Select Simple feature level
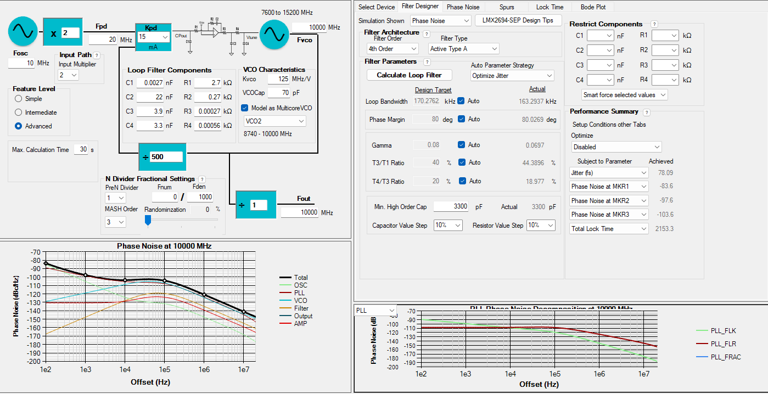Screen dimensions: 768x394 pos(19,99)
